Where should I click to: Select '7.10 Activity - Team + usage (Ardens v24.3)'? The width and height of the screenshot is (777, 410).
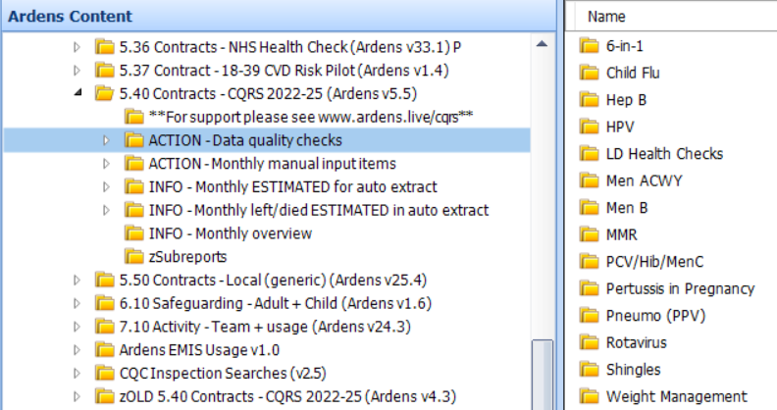[265, 327]
